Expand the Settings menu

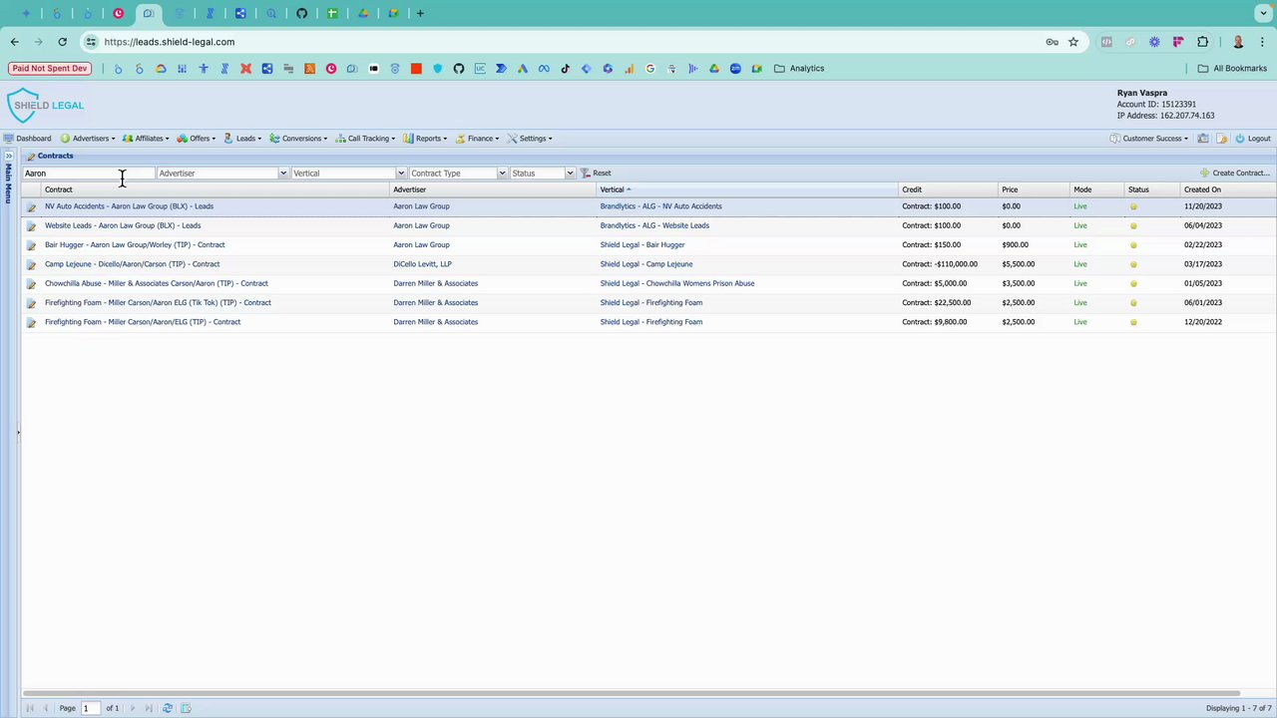tap(530, 139)
